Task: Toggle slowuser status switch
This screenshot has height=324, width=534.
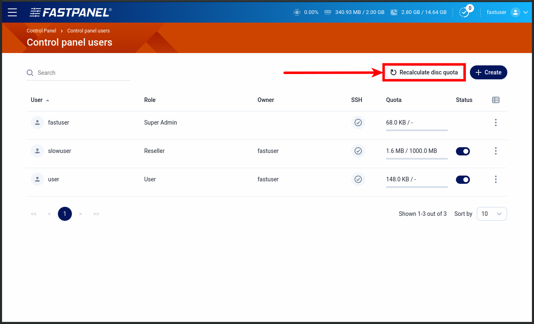Action: [x=463, y=151]
